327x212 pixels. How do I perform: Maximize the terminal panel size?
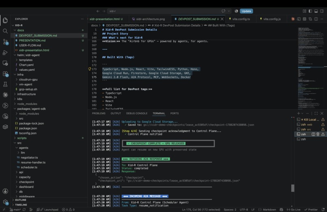[316, 113]
